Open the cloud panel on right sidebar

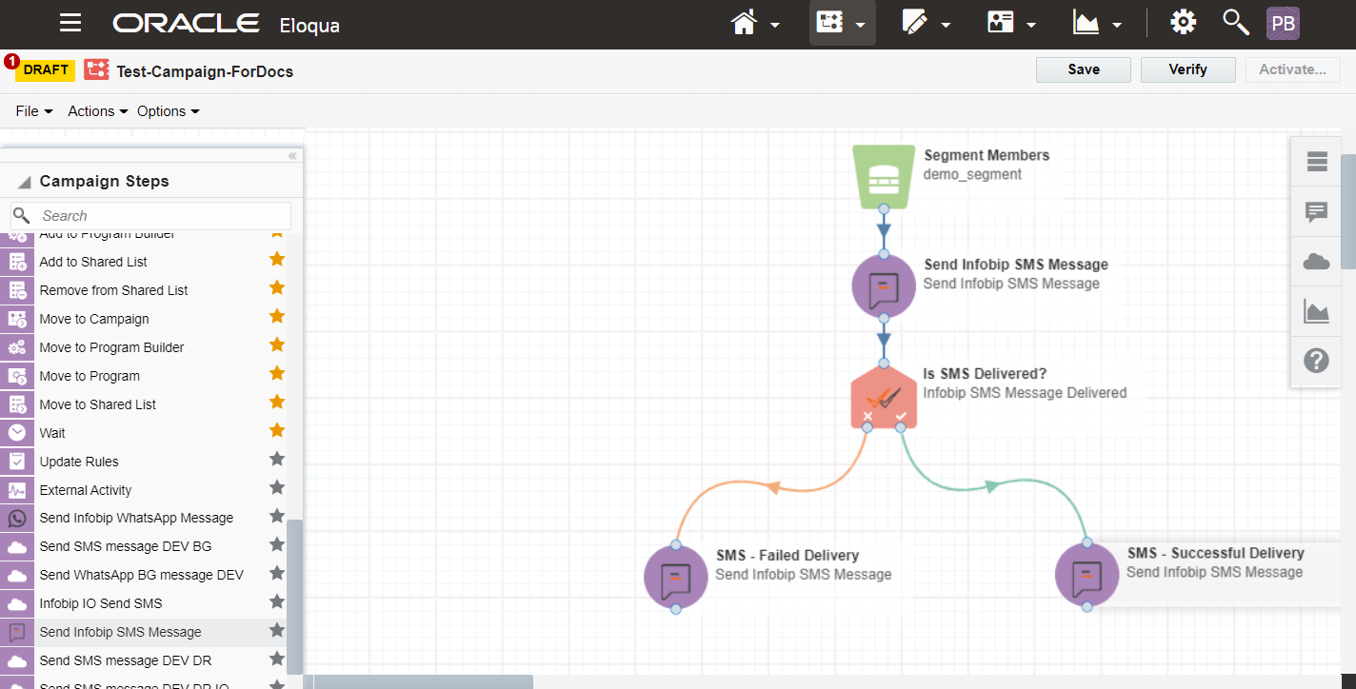(1316, 262)
